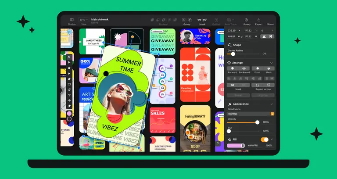
Task: Click the Ungroup icon in top toolbar
Action: coord(190,20)
